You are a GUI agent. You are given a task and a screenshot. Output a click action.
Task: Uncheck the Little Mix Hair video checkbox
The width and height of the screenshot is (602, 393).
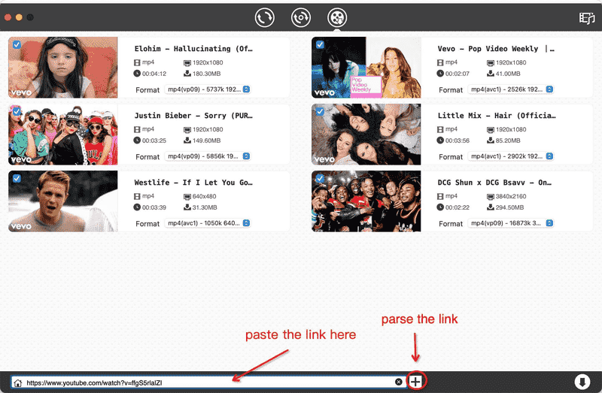320,111
